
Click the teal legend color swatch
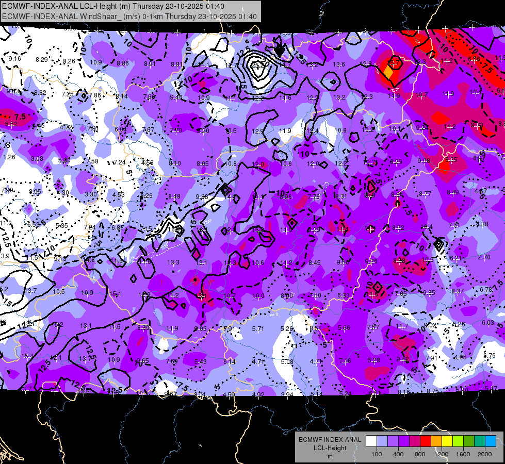point(480,441)
